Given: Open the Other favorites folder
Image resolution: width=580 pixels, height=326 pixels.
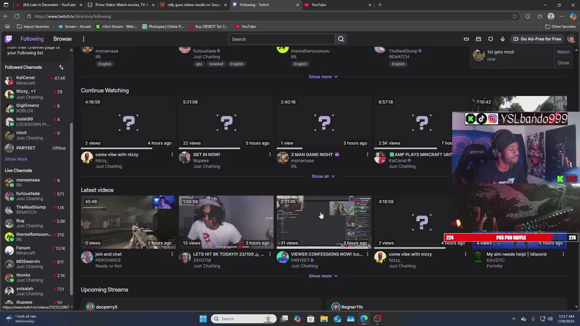Looking at the screenshot, I should coord(561,26).
